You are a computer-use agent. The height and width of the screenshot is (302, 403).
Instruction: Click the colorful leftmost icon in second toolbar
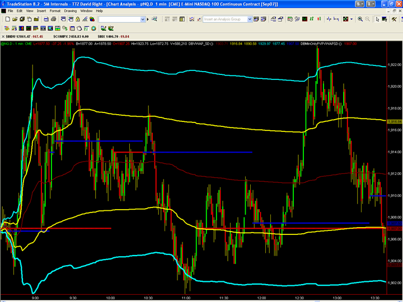[x=7, y=29]
